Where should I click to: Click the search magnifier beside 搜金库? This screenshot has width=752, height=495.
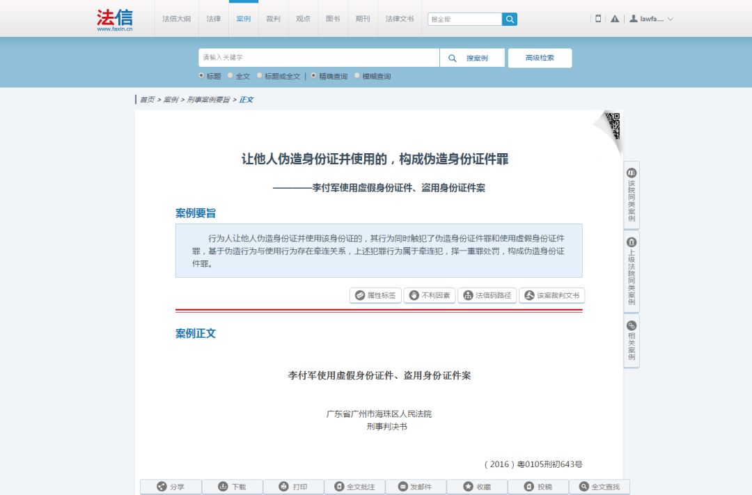click(x=509, y=19)
